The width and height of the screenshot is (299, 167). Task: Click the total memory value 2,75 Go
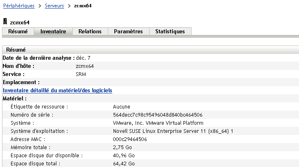tap(123, 147)
